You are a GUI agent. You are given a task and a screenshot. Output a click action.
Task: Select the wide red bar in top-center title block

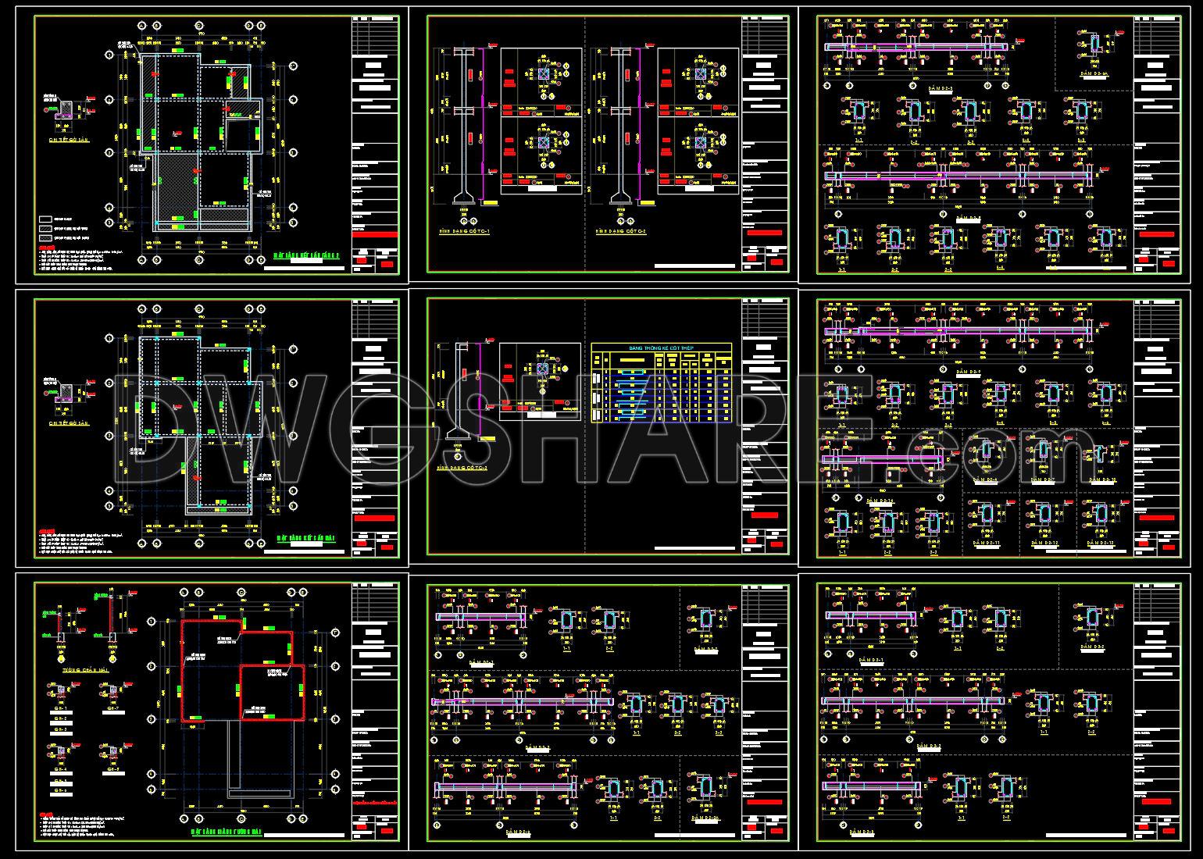pyautogui.click(x=764, y=233)
